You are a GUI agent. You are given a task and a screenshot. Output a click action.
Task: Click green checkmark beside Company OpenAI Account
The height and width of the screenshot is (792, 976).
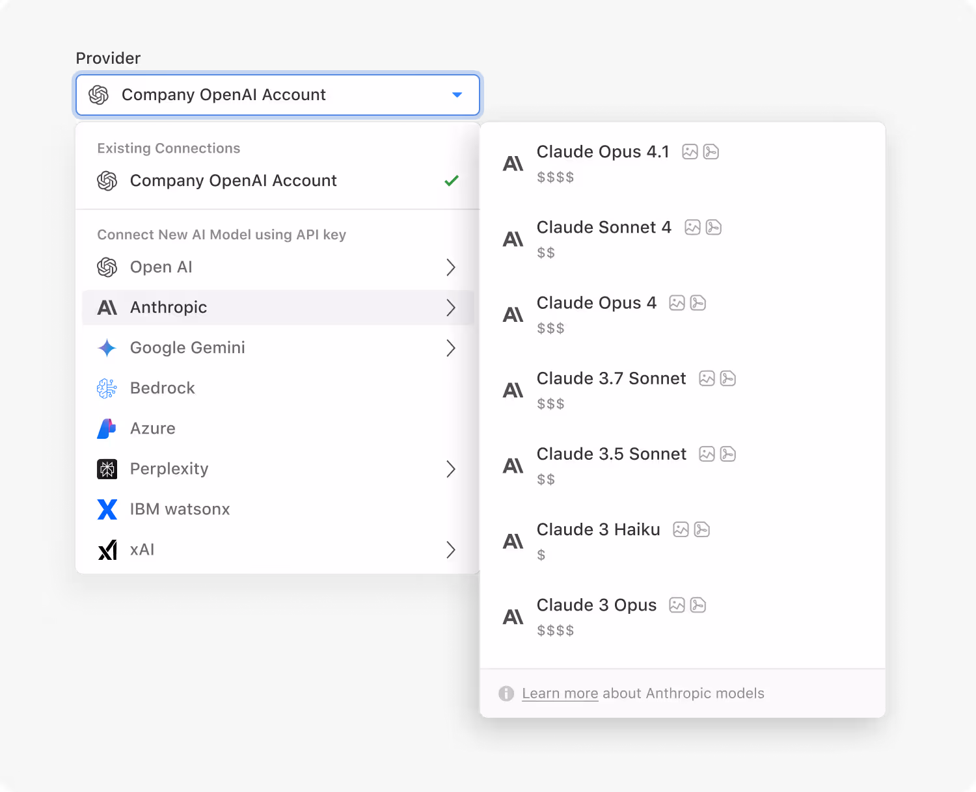pyautogui.click(x=452, y=181)
